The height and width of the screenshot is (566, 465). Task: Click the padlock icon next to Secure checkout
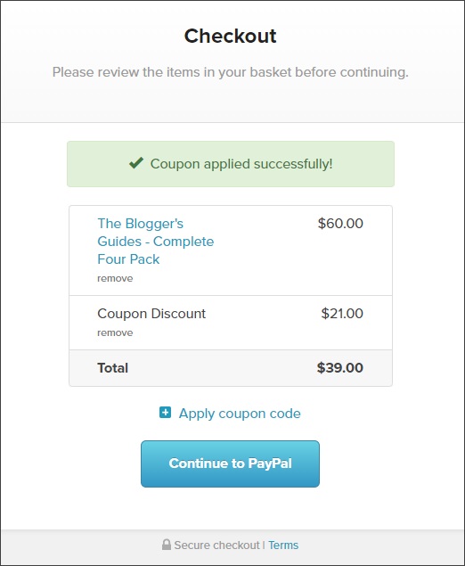(166, 545)
